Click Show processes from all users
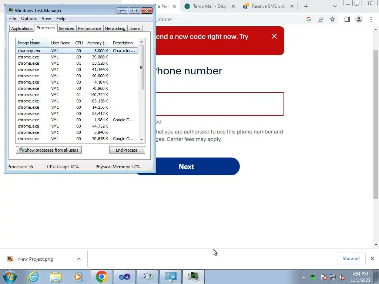 [x=49, y=150]
